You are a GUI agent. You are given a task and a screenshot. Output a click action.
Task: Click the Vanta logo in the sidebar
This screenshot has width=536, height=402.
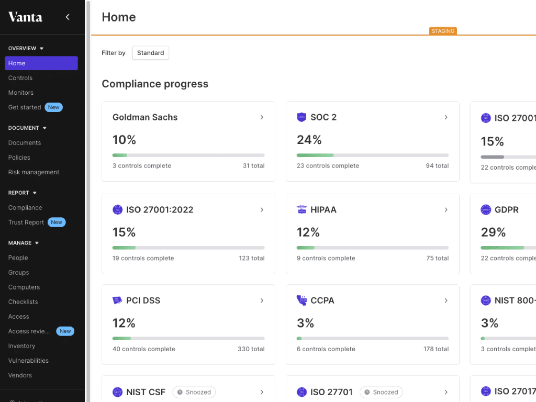point(25,17)
